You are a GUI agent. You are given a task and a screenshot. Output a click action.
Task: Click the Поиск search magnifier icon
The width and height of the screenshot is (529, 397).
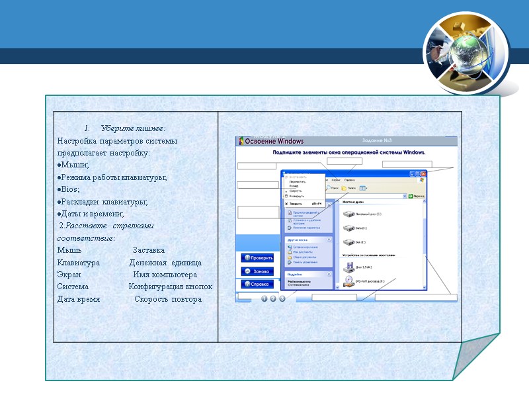pos(328,188)
